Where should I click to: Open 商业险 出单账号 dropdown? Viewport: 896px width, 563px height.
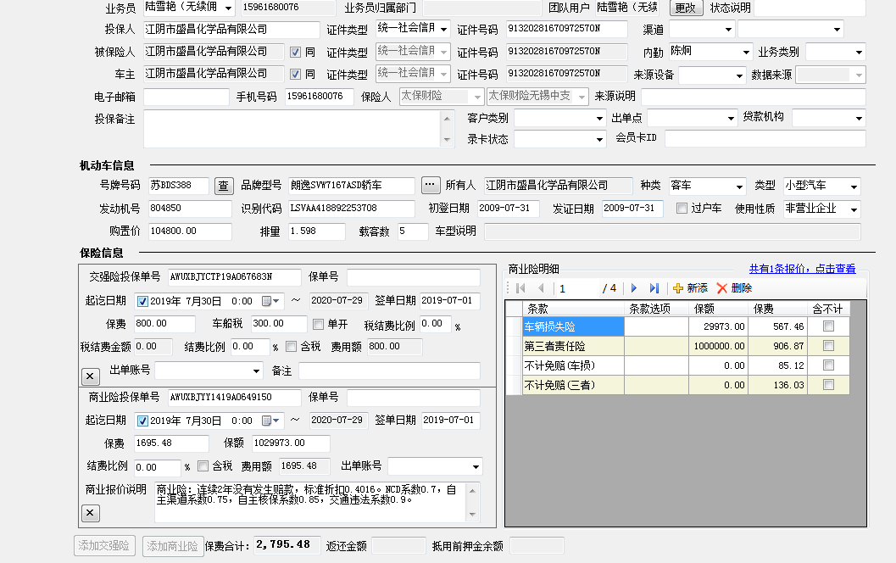point(476,467)
